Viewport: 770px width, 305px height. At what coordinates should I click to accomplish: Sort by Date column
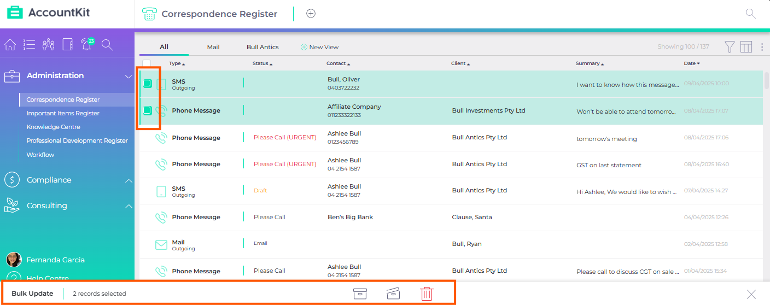[692, 63]
